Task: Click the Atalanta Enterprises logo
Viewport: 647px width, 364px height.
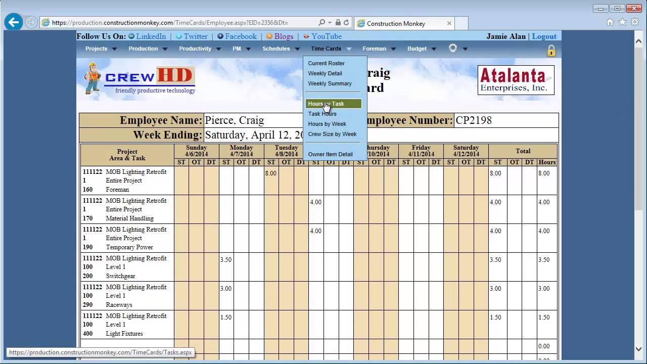Action: pyautogui.click(x=516, y=80)
